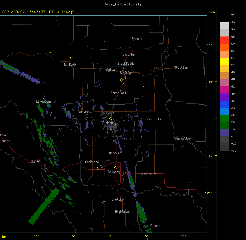Viewport: 246px width, 240px height.
Task: Pick the red swatch in dBZ legend
Action: click(x=224, y=40)
